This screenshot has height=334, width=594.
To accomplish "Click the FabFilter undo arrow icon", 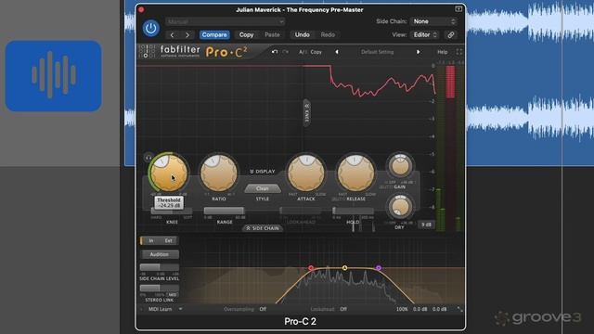I will 275,52.
